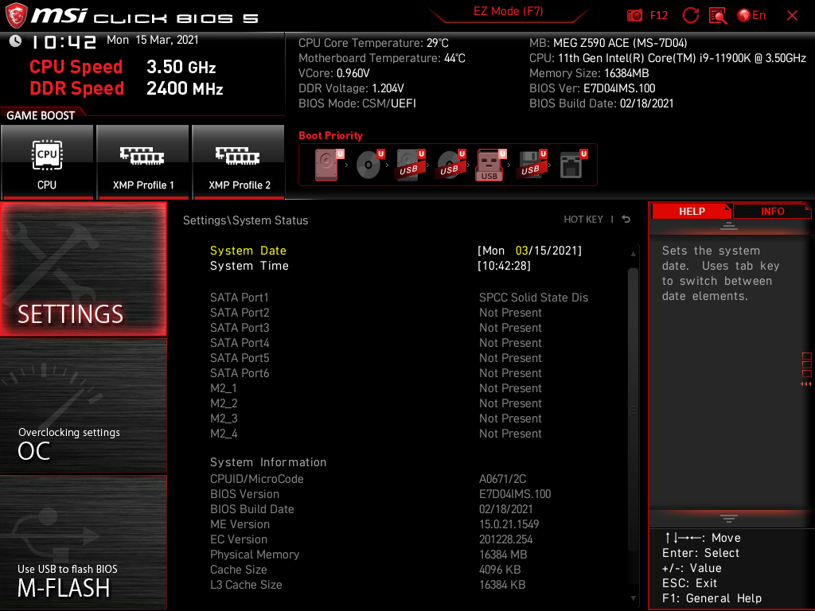
Task: Enable XMP Profile 1
Action: tap(143, 162)
